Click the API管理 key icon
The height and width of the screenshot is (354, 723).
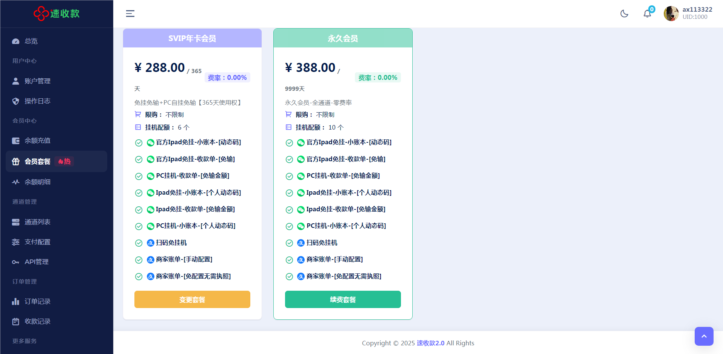(x=15, y=262)
